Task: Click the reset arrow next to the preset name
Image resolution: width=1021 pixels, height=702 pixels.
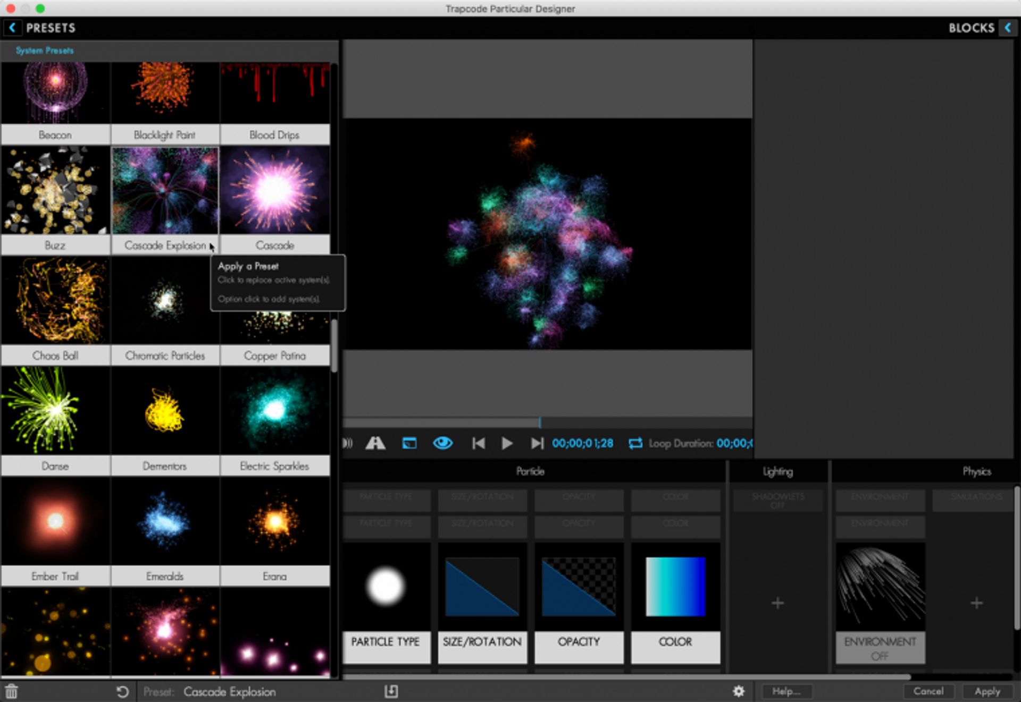Action: (x=123, y=691)
